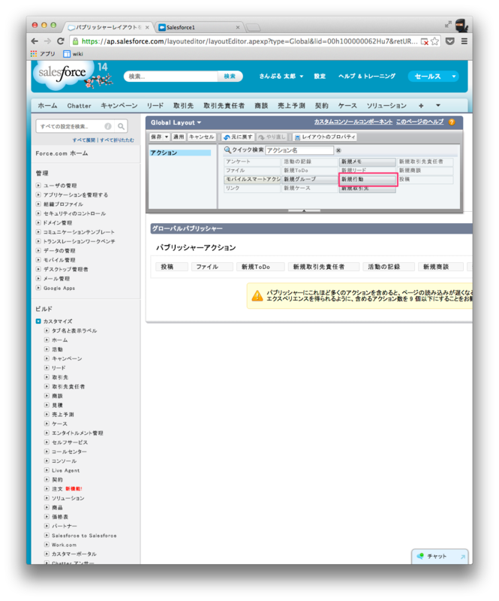This screenshot has height=601, width=499.
Task: Focus the global 検索 input field
Action: coord(171,77)
